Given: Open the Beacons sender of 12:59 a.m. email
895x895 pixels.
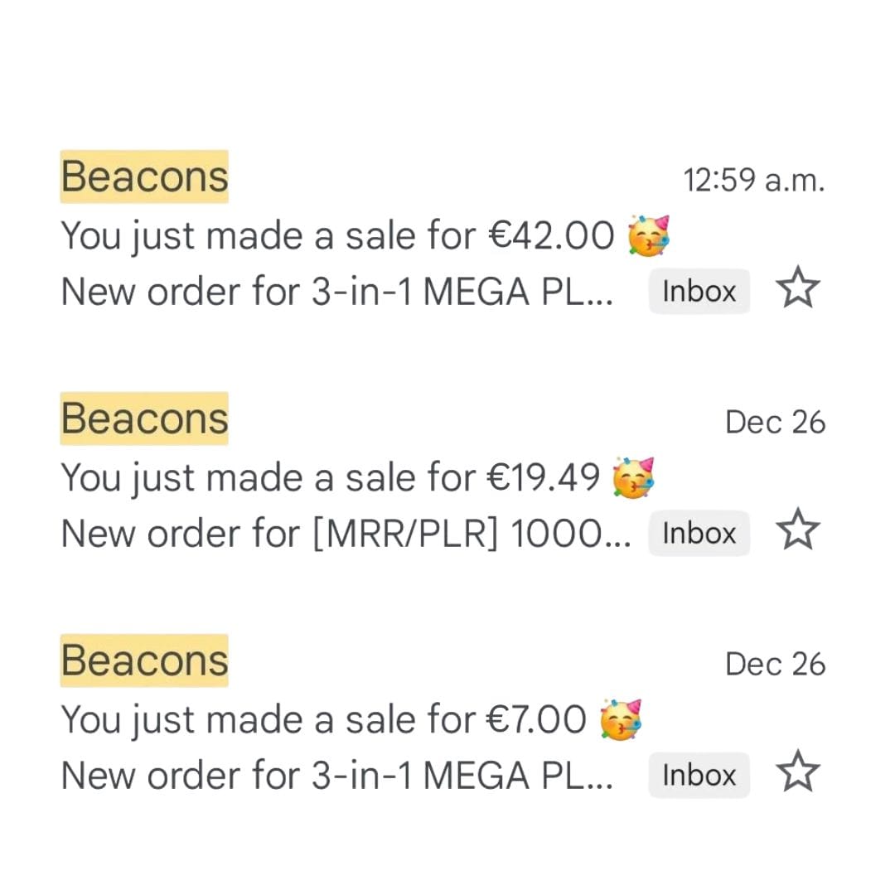Looking at the screenshot, I should coord(144,177).
